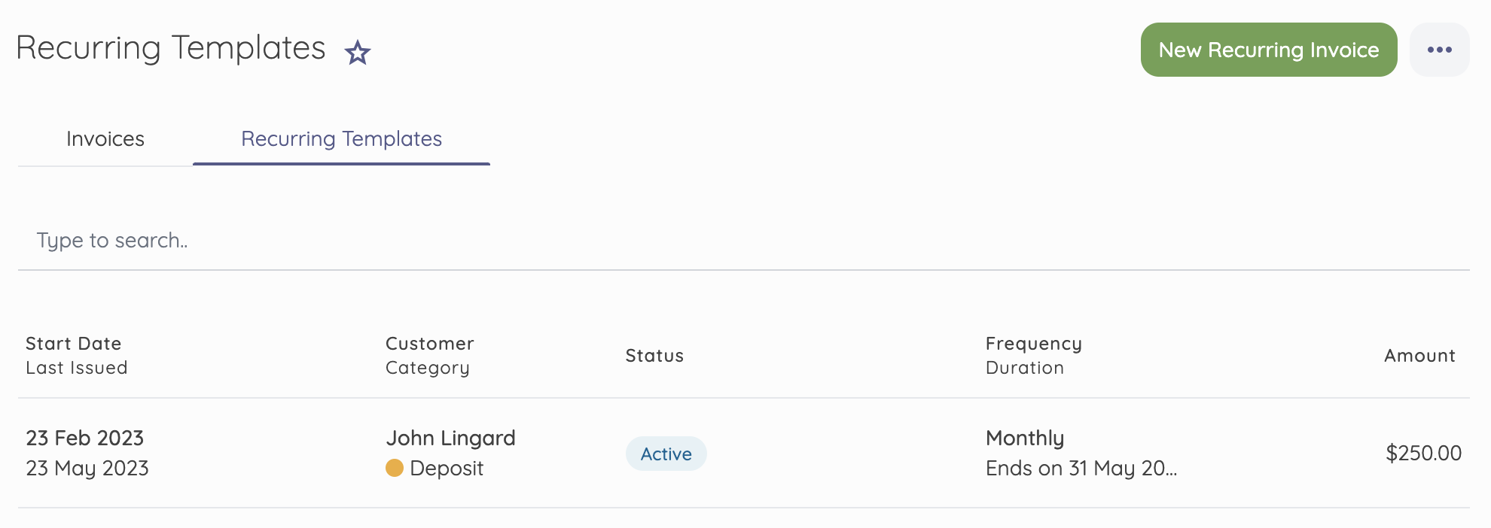Image resolution: width=1491 pixels, height=528 pixels.
Task: Open the three-dots more options menu
Action: (x=1439, y=50)
